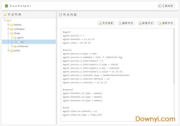Select the root / folder icon
This screenshot has width=180, height=126.
(x=8, y=20)
